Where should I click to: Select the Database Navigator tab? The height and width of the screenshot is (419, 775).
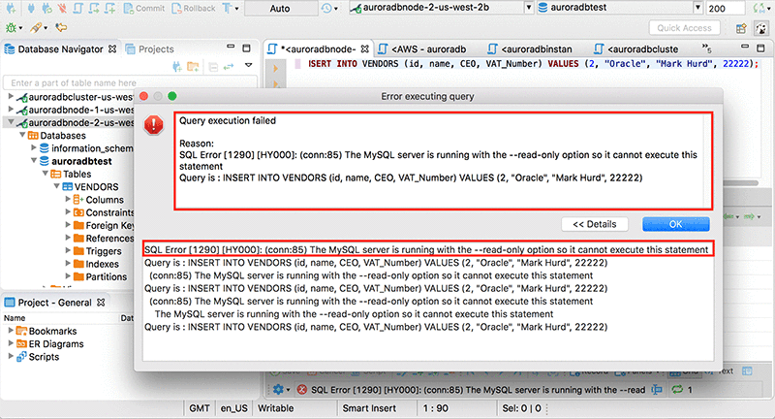60,48
